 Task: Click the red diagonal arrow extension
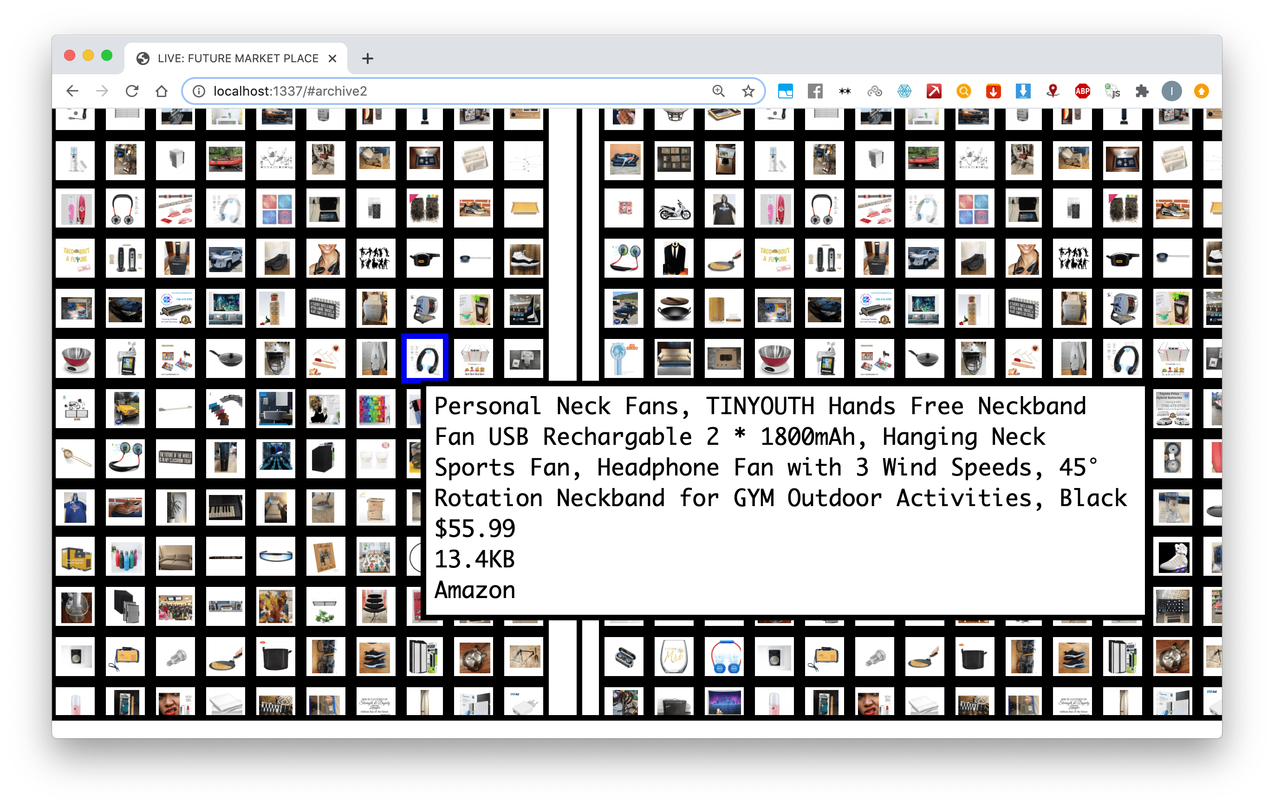tap(934, 91)
